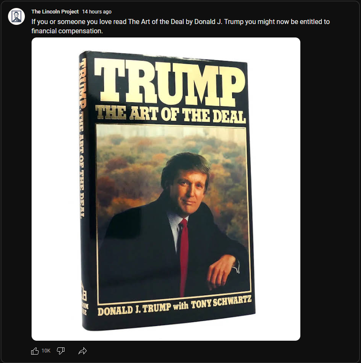Click the post text about financial compensation

(181, 26)
